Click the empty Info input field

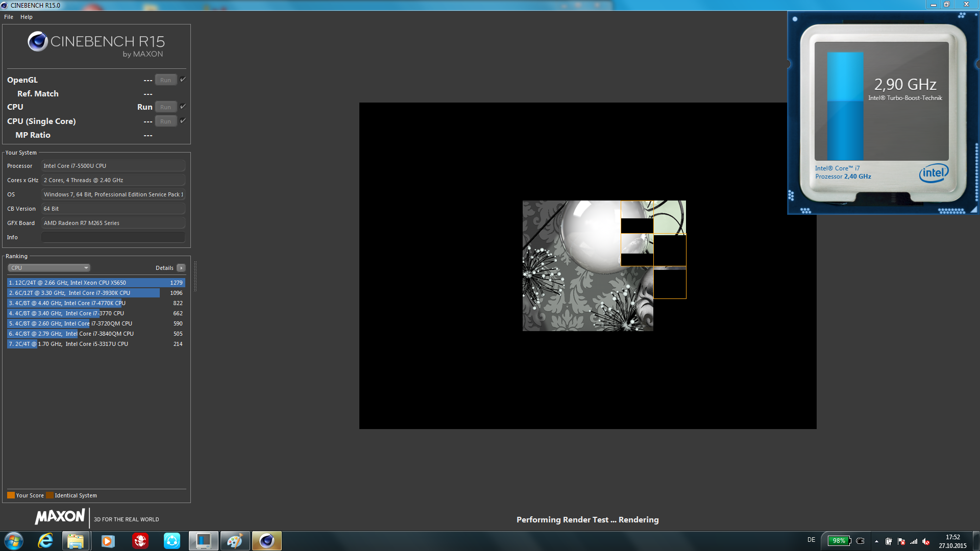113,237
